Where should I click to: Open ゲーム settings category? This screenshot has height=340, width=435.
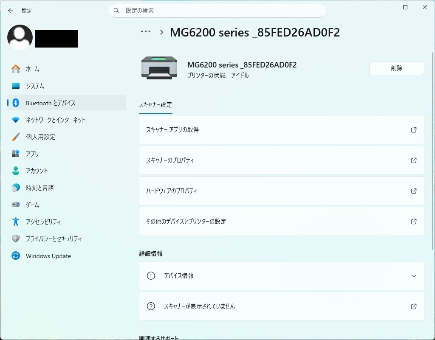(x=67, y=205)
